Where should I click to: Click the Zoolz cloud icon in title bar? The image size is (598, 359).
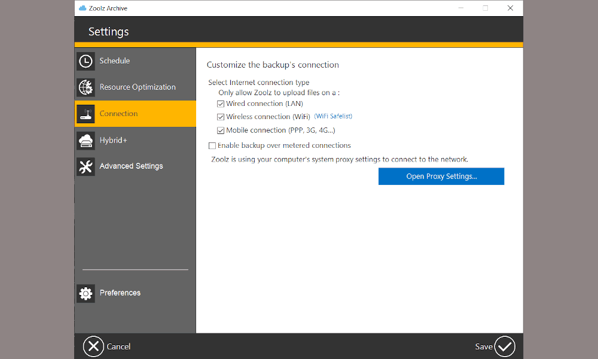point(83,8)
